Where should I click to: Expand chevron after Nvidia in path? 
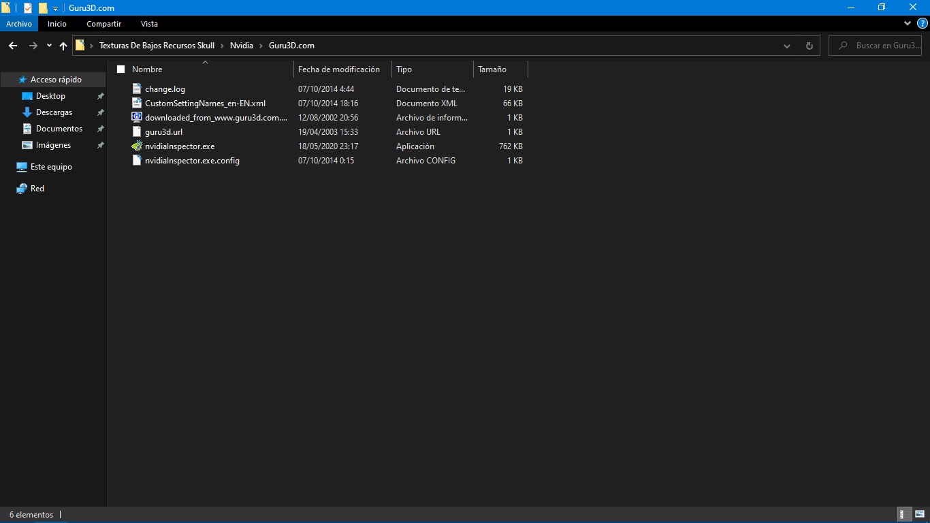[261, 46]
